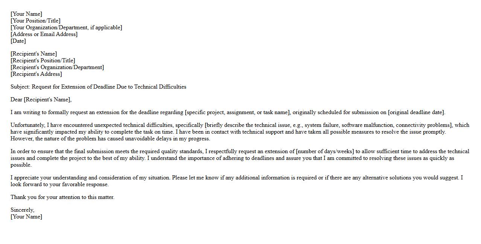Image resolution: width=481 pixels, height=244 pixels.
Task: Click the "I appreciate your understanding" sentence
Action: click(x=90, y=178)
